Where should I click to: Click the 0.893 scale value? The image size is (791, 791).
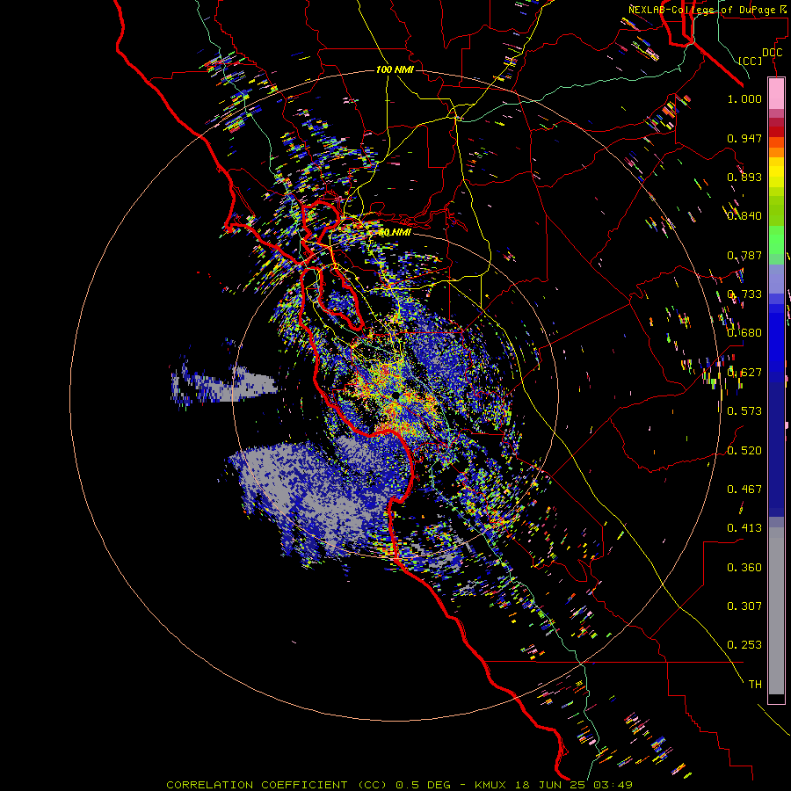[744, 177]
